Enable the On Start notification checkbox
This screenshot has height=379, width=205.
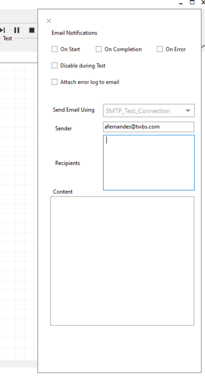[54, 49]
